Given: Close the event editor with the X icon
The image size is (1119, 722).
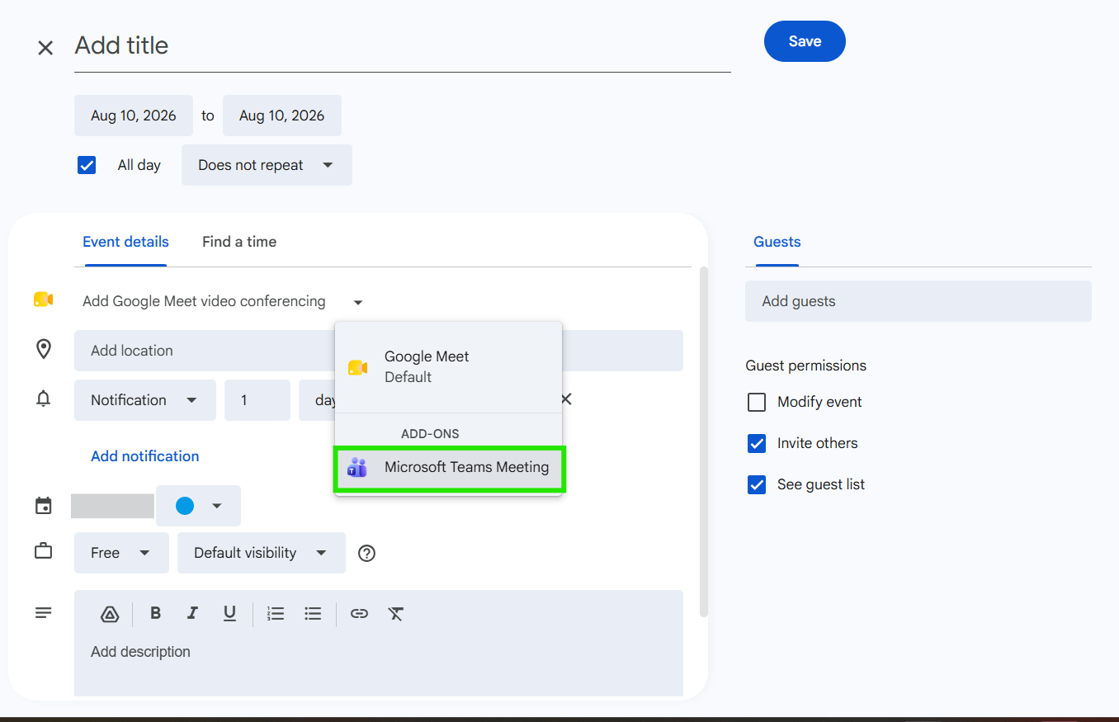Looking at the screenshot, I should coord(45,48).
